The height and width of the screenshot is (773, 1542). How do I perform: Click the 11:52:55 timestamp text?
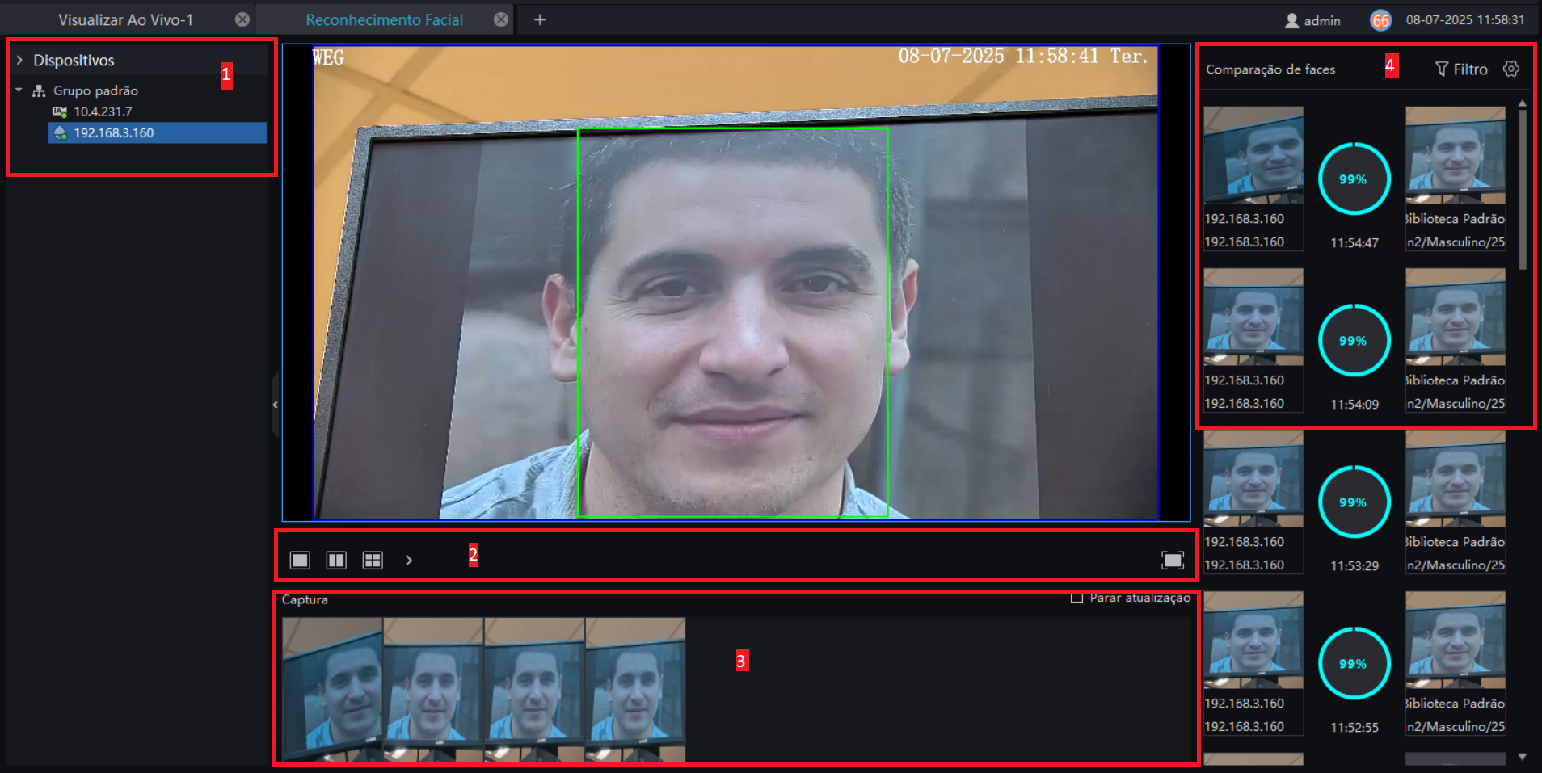point(1355,727)
